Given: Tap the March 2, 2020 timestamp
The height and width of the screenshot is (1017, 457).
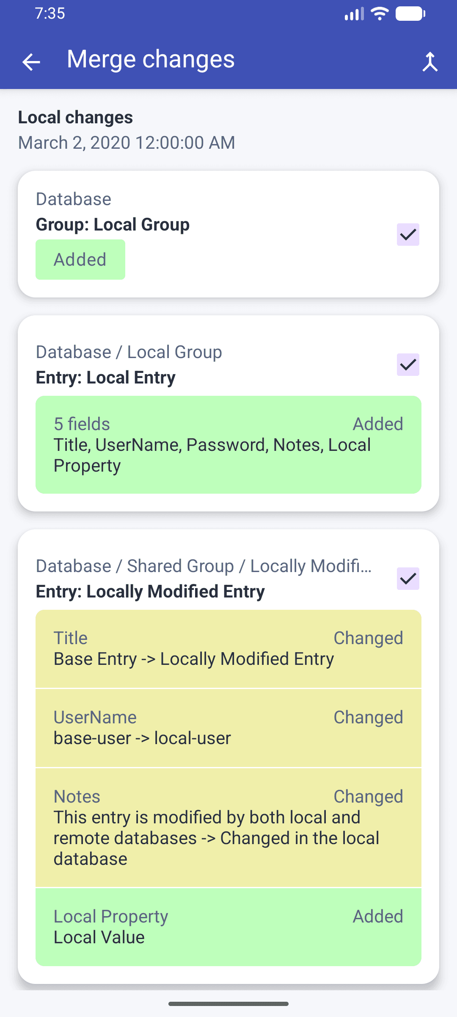Looking at the screenshot, I should 127,143.
